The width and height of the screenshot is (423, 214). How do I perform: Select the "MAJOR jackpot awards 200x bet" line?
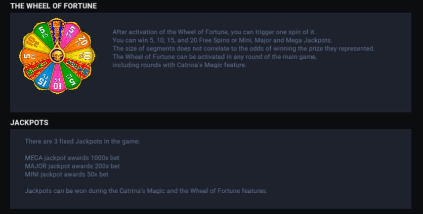(x=72, y=166)
